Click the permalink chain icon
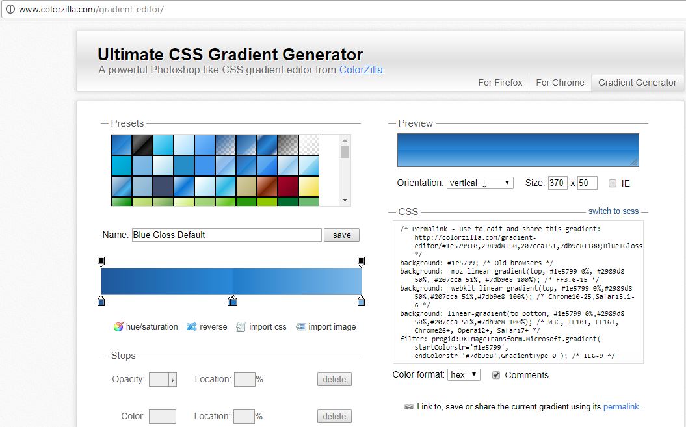 point(408,407)
